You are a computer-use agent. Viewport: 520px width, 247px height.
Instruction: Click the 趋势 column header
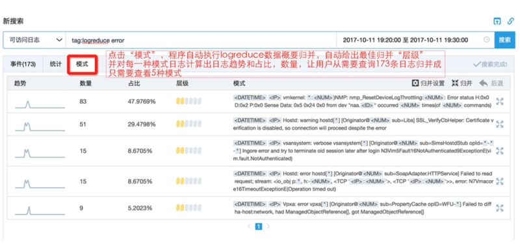point(20,84)
